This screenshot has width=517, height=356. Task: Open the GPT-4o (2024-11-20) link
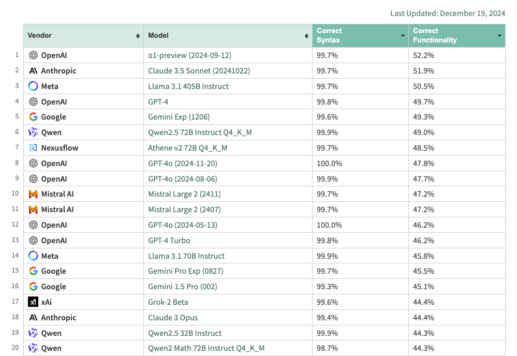183,164
